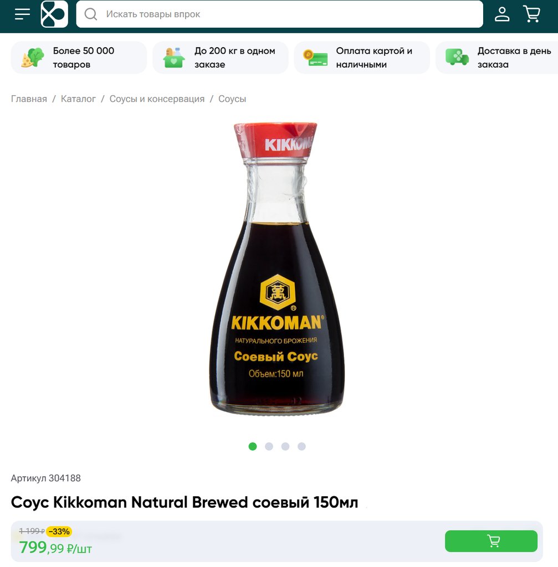558x567 pixels.
Task: Click the cheese and broccoli products icon
Action: (x=33, y=58)
